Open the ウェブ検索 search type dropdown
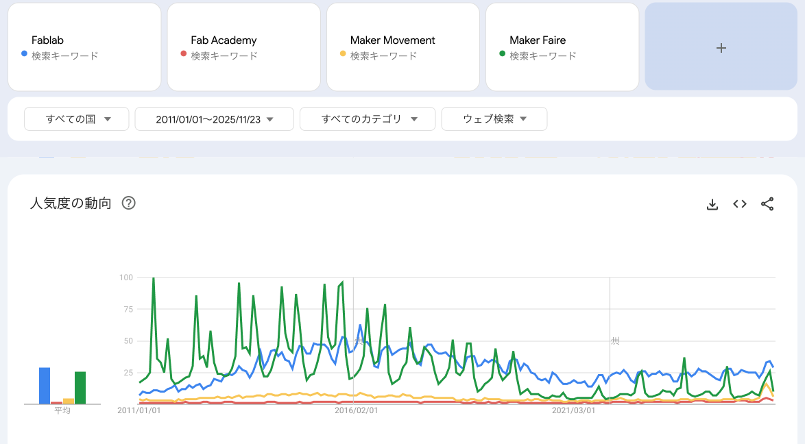The width and height of the screenshot is (805, 444). pos(494,119)
